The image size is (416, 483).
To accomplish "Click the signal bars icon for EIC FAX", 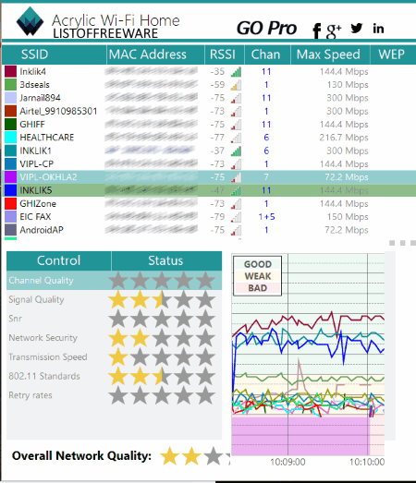I will tap(237, 217).
